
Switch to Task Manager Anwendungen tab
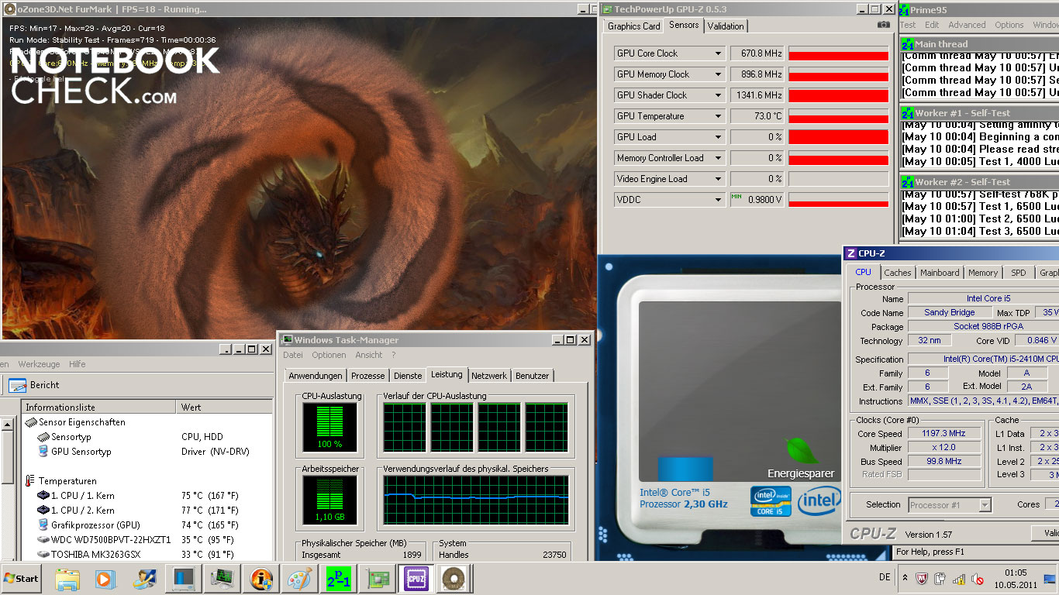315,376
